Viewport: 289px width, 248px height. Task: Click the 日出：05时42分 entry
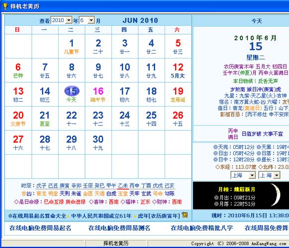[x=234, y=153]
